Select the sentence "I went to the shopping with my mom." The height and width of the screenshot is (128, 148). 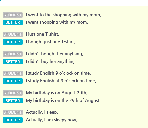click(64, 15)
